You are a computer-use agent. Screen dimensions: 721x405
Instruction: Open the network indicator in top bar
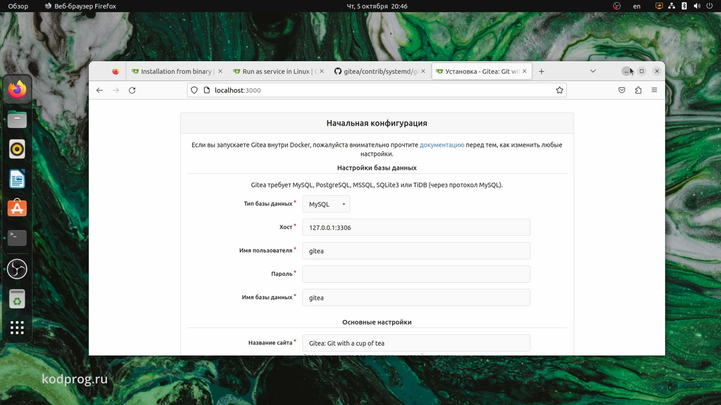672,6
